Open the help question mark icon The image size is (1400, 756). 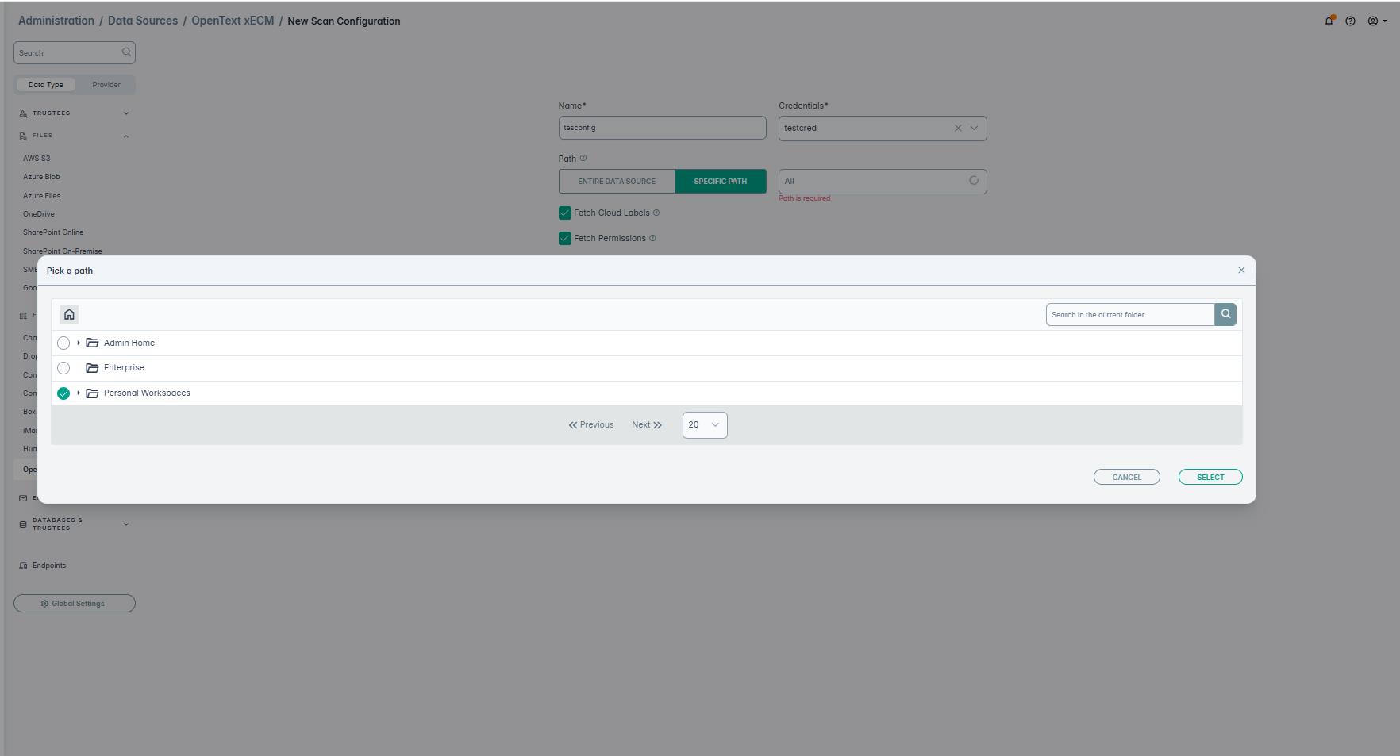(1350, 21)
